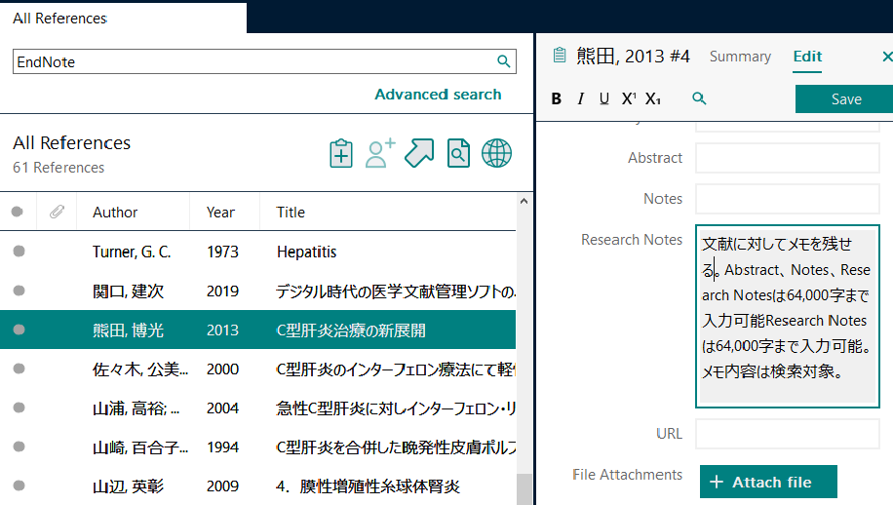Switch to the Edit tab
This screenshot has height=505, width=893.
pos(807,57)
